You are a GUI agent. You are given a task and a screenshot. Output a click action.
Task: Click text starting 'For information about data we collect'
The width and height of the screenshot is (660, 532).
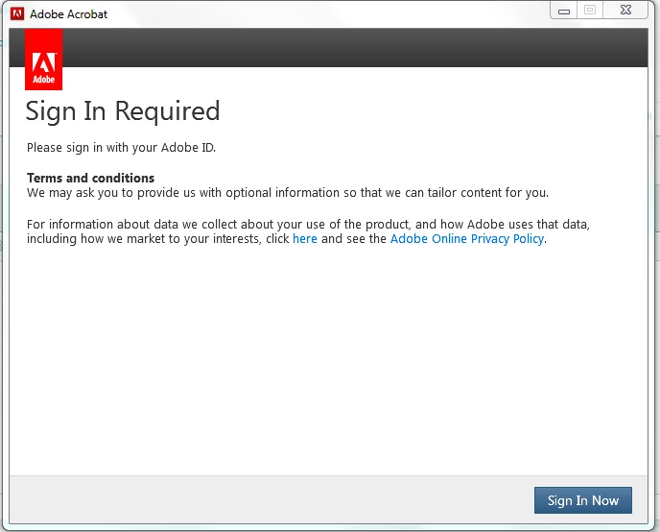pyautogui.click(x=308, y=231)
